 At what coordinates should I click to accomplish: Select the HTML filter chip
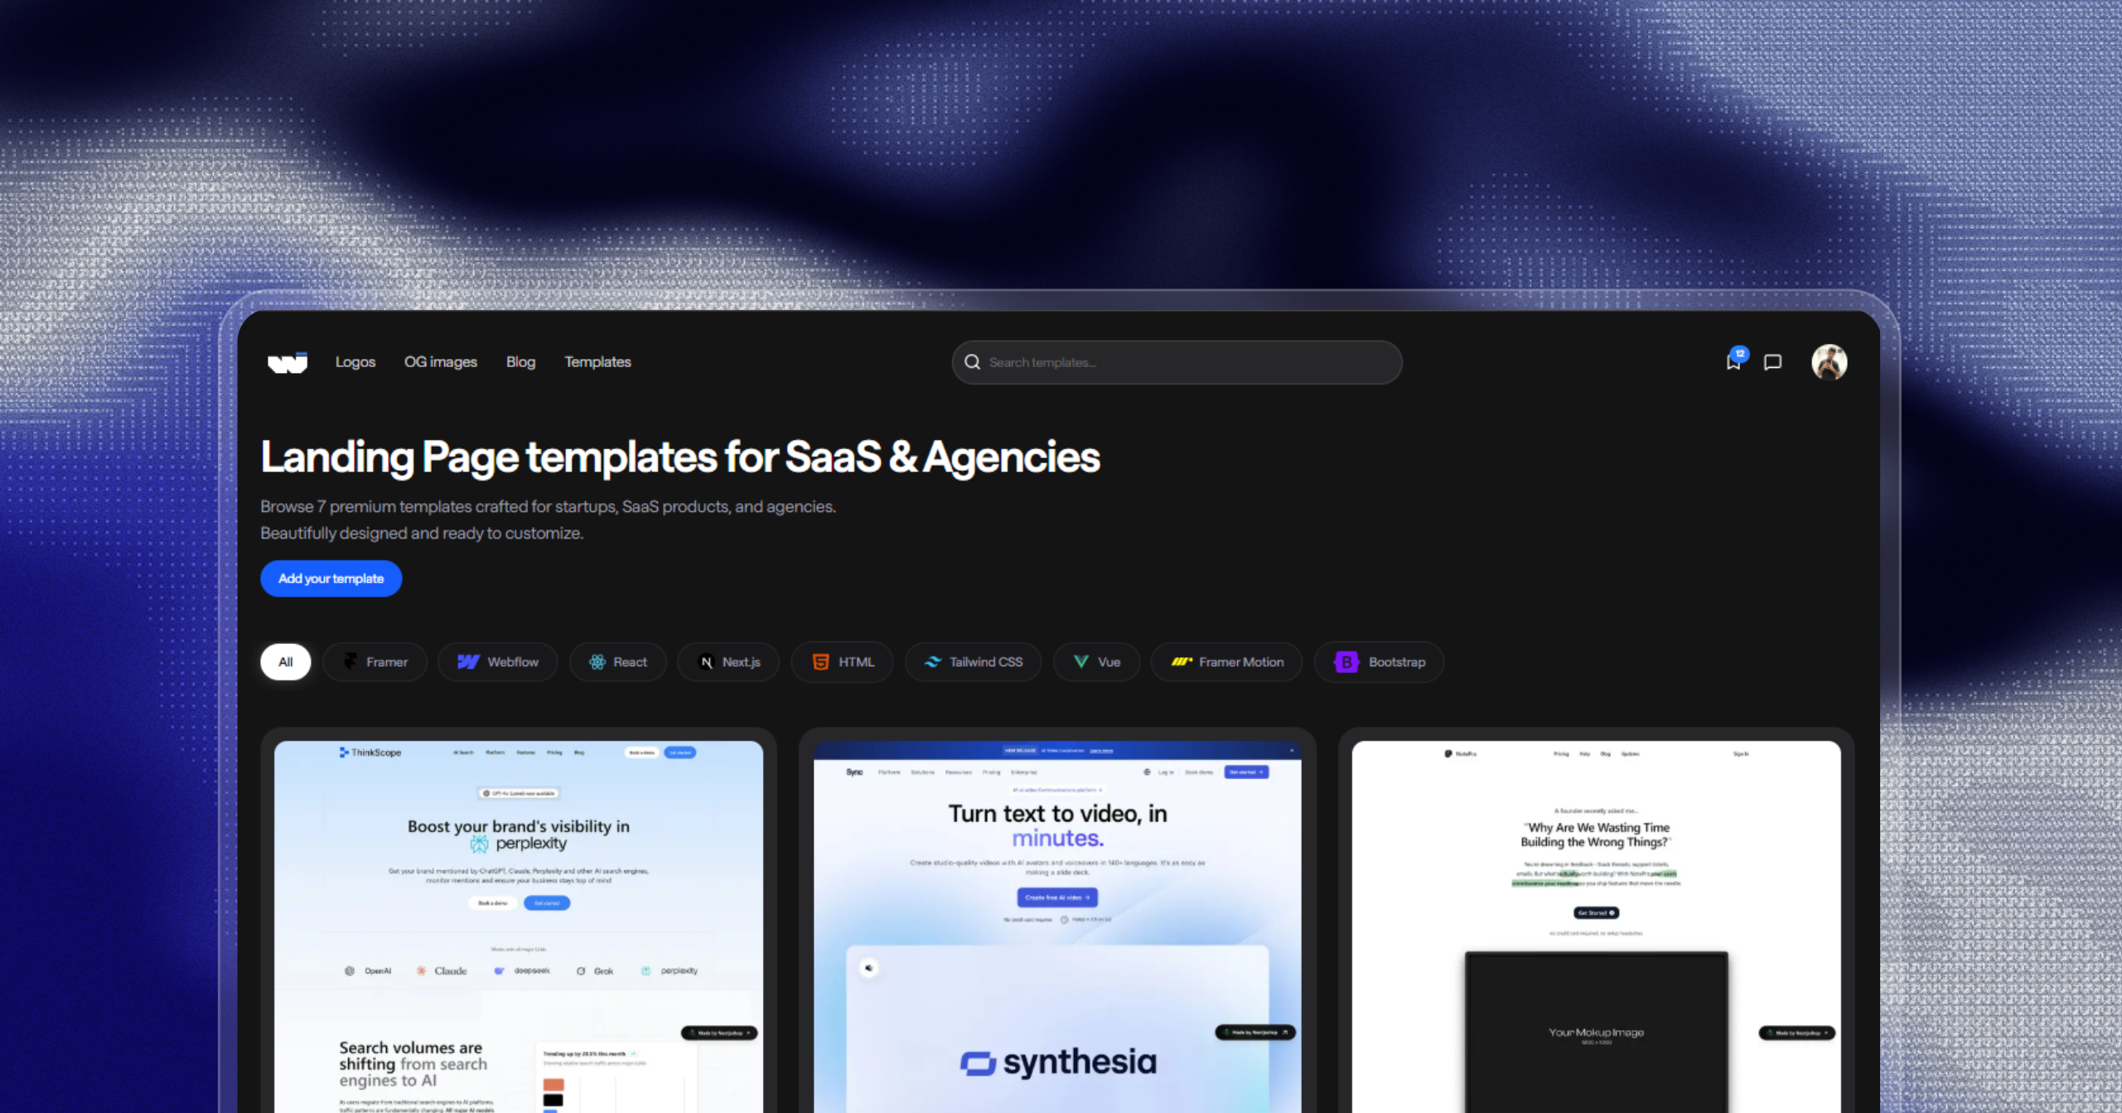point(843,662)
